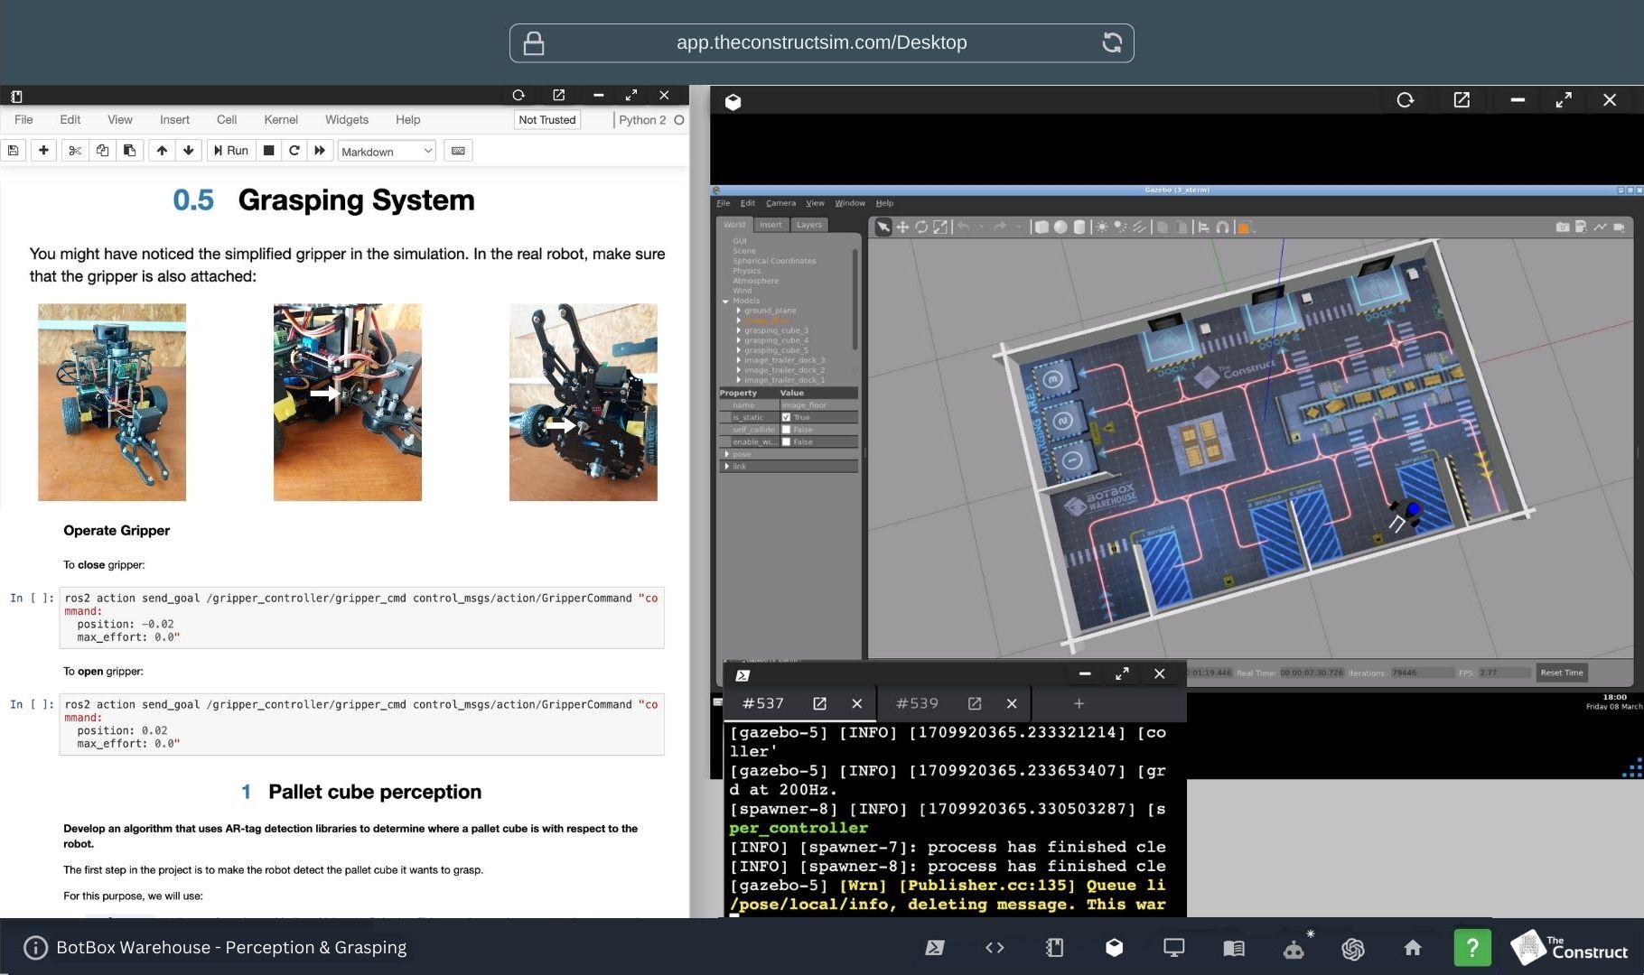Select the Gazebo rotate mode tool
1644x975 pixels.
[921, 227]
